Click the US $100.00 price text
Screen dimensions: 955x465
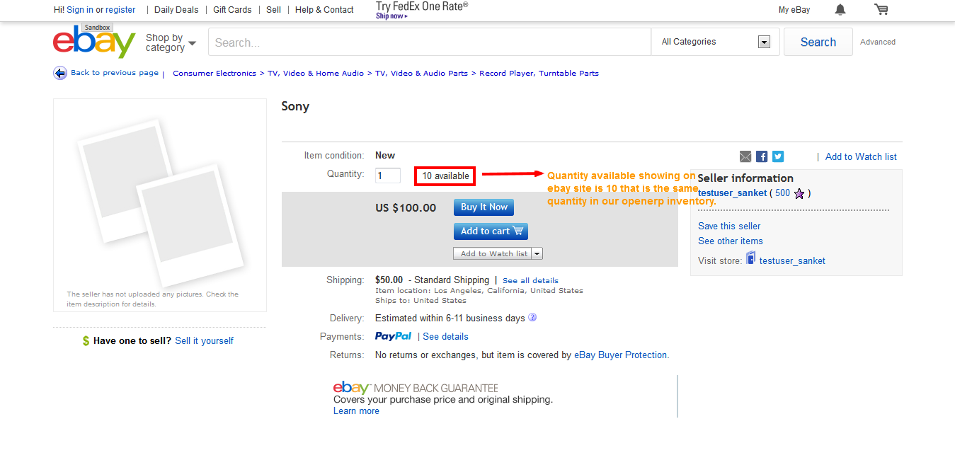coord(406,207)
